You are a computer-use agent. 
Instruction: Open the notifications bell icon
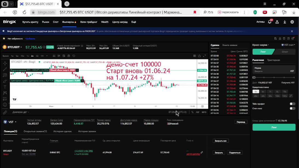[x=270, y=22]
